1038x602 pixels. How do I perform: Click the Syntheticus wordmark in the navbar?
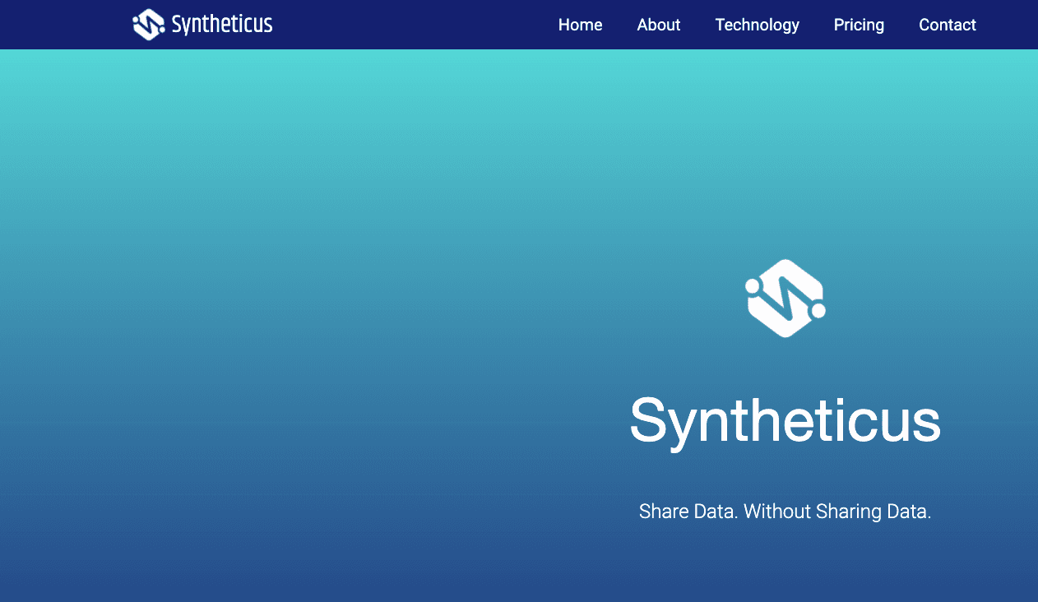point(221,25)
